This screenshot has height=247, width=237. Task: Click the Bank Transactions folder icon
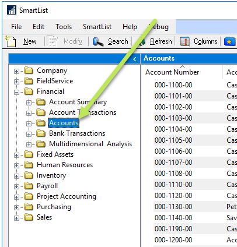(x=41, y=133)
